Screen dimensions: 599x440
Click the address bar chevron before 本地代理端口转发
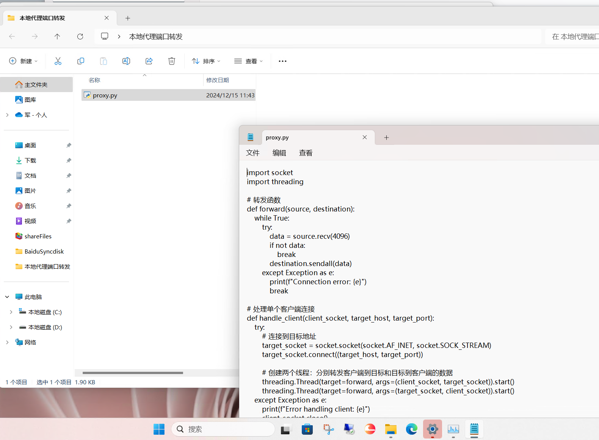click(x=119, y=36)
